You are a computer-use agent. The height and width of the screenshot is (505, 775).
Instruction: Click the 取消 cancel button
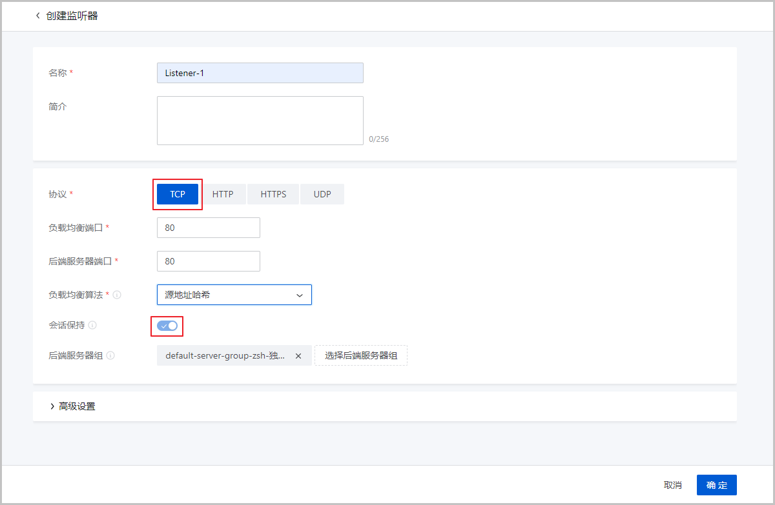click(672, 485)
